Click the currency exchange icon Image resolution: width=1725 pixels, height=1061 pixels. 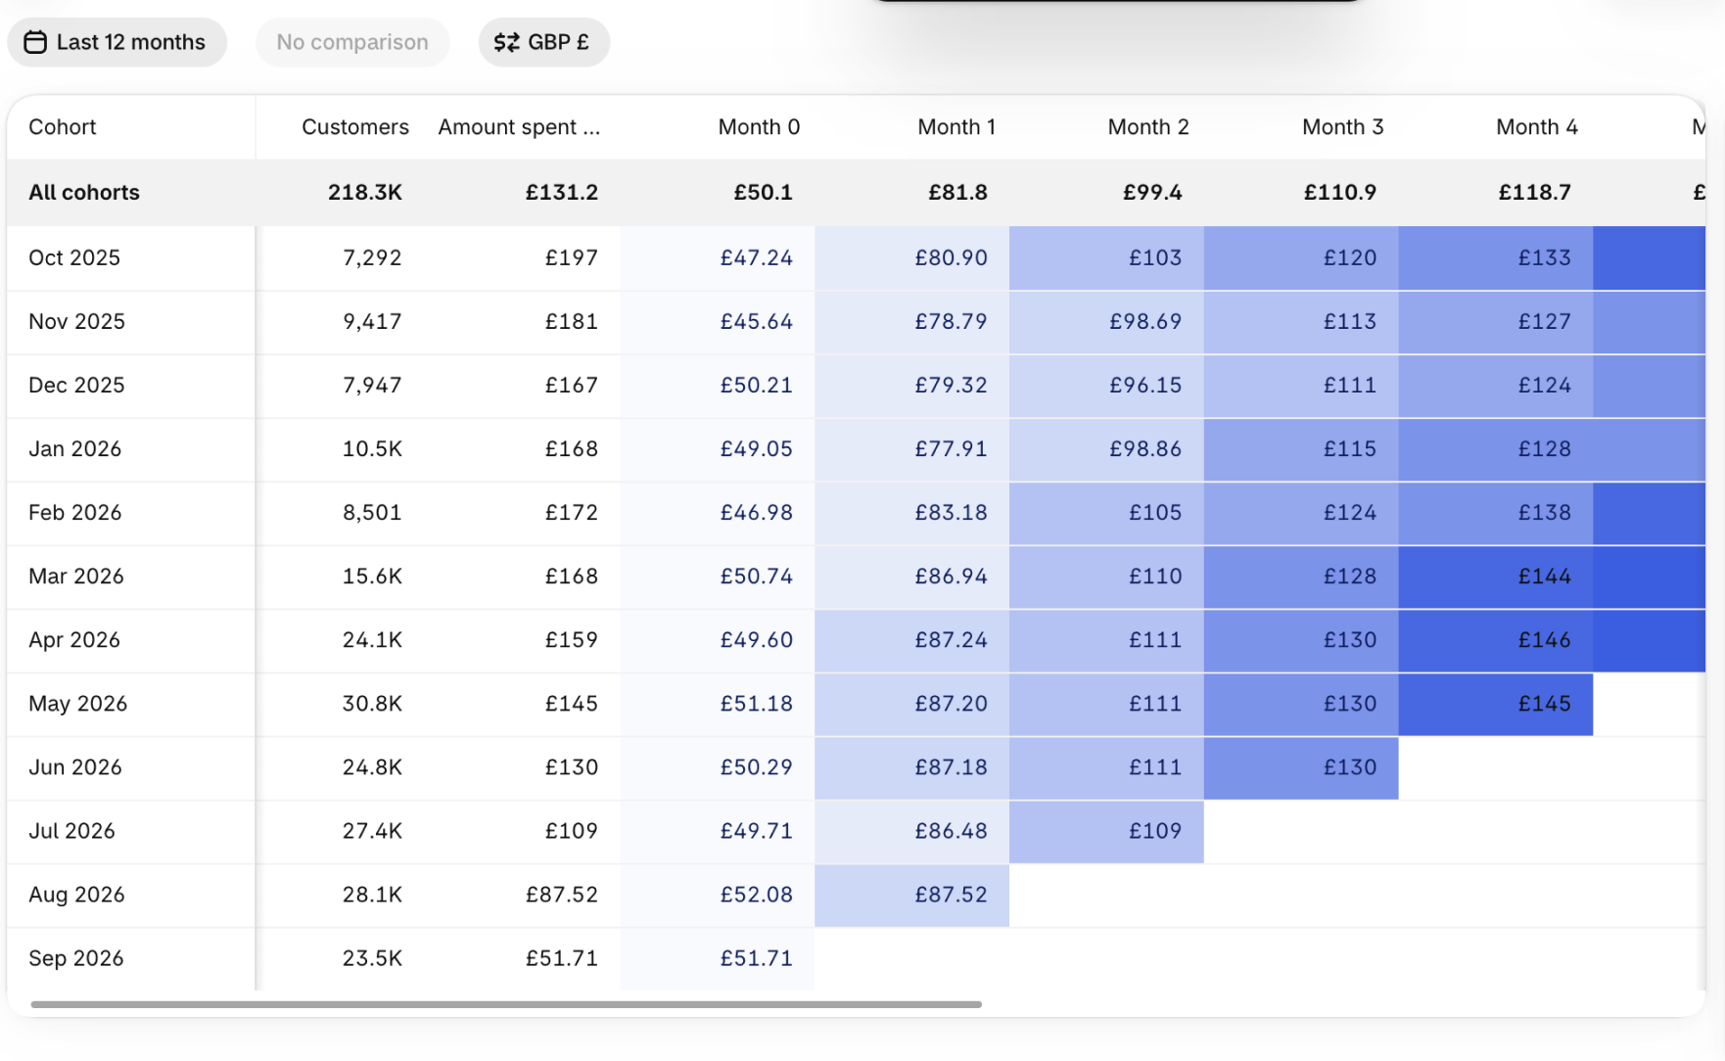pyautogui.click(x=506, y=42)
